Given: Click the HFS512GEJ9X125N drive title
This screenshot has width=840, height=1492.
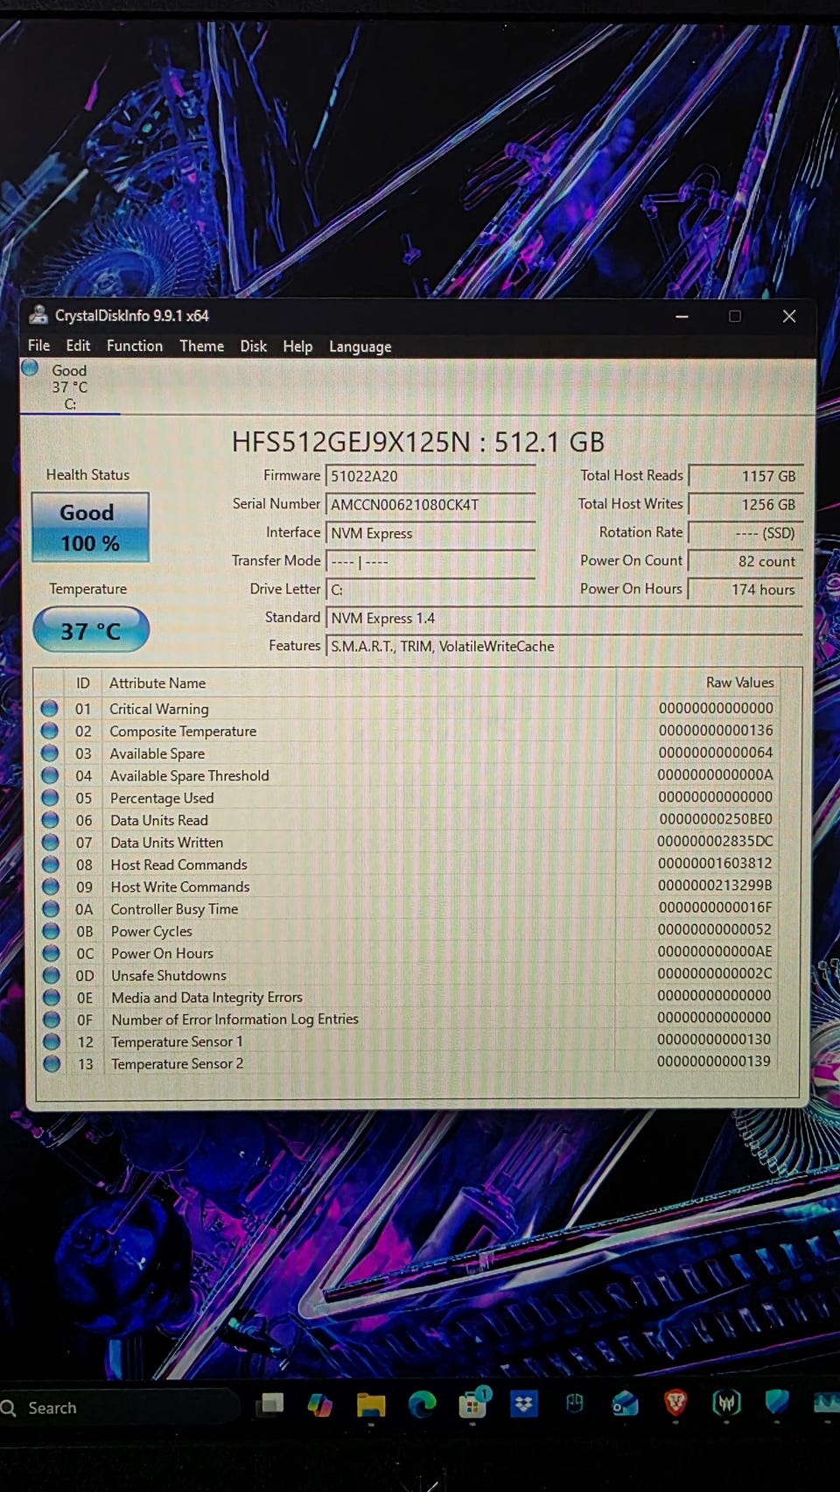Looking at the screenshot, I should (x=418, y=442).
